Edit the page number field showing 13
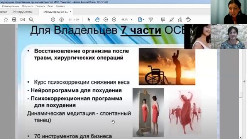 tap(70, 20)
